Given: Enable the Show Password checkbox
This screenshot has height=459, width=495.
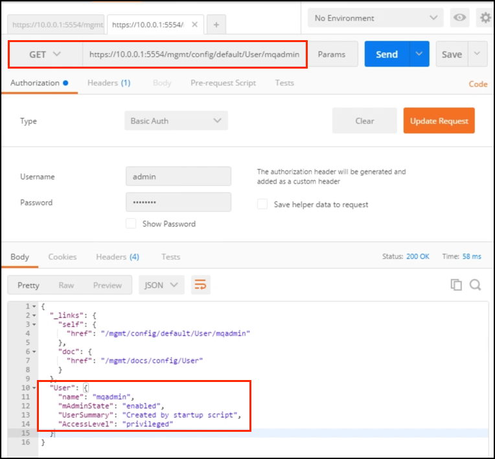Looking at the screenshot, I should (x=131, y=223).
